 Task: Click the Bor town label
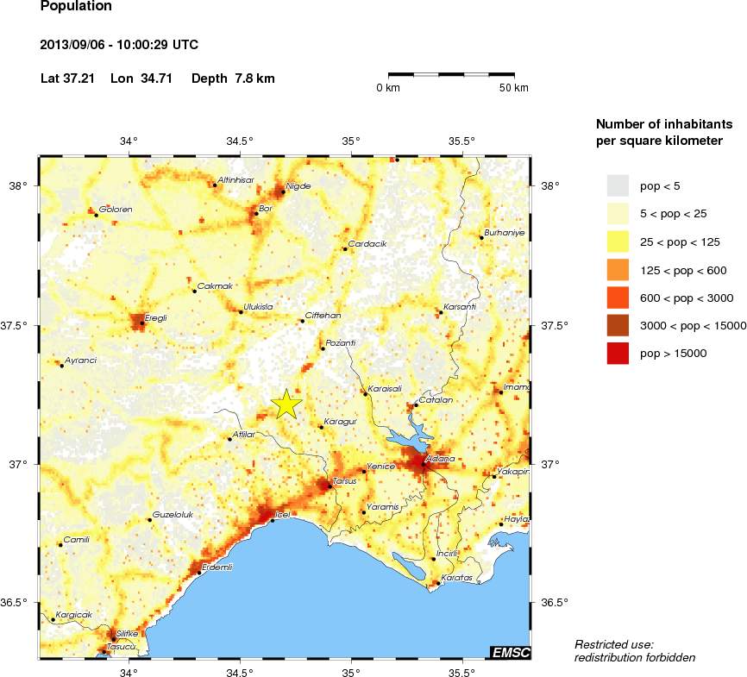tap(266, 208)
